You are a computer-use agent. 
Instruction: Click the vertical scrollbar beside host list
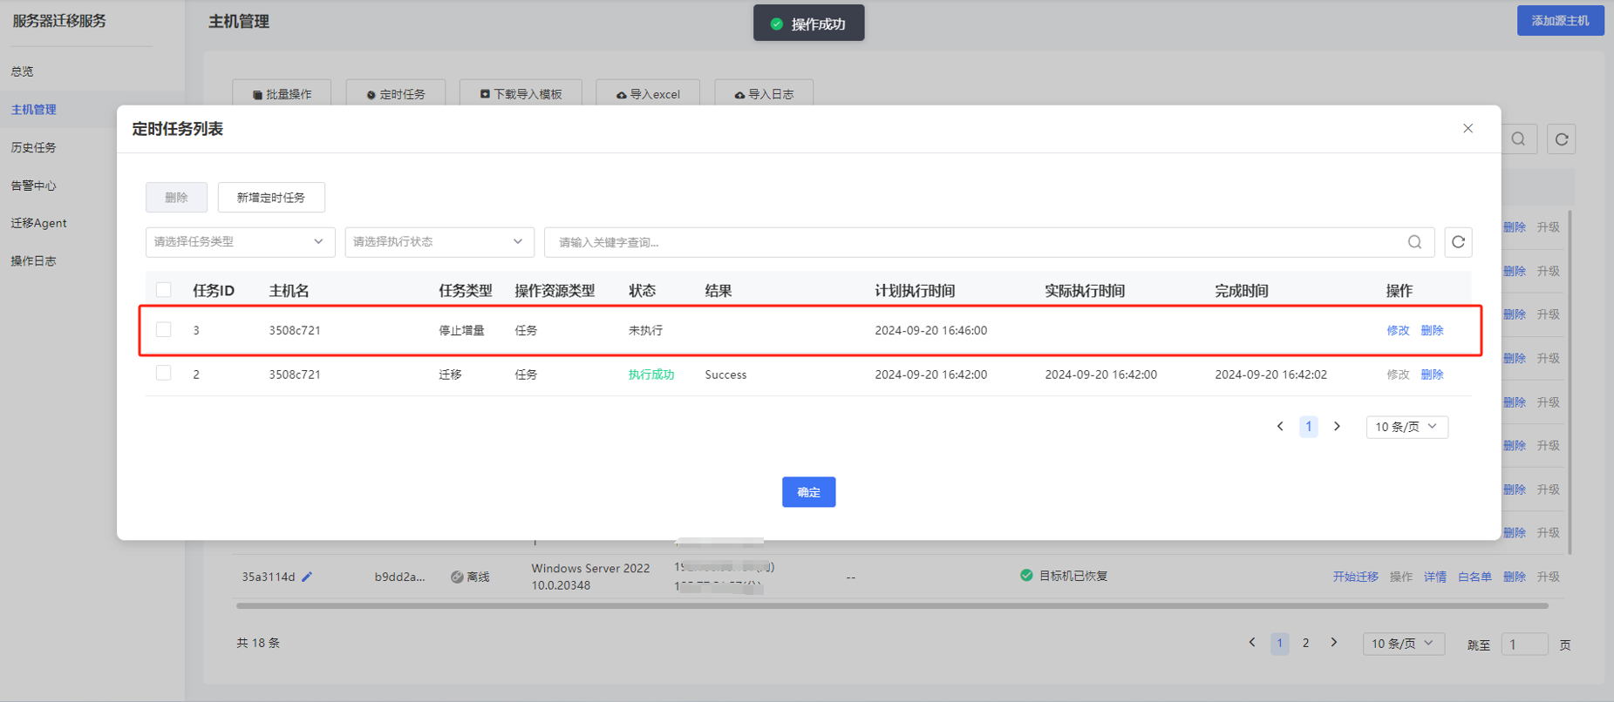(1570, 381)
